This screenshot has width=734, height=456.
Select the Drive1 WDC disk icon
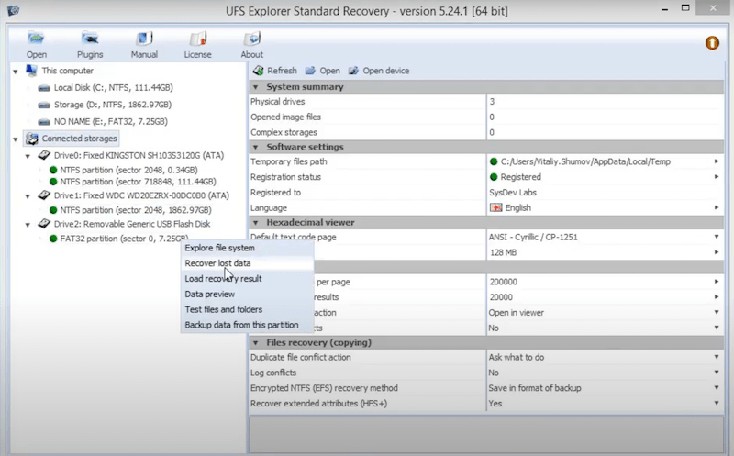pos(44,195)
